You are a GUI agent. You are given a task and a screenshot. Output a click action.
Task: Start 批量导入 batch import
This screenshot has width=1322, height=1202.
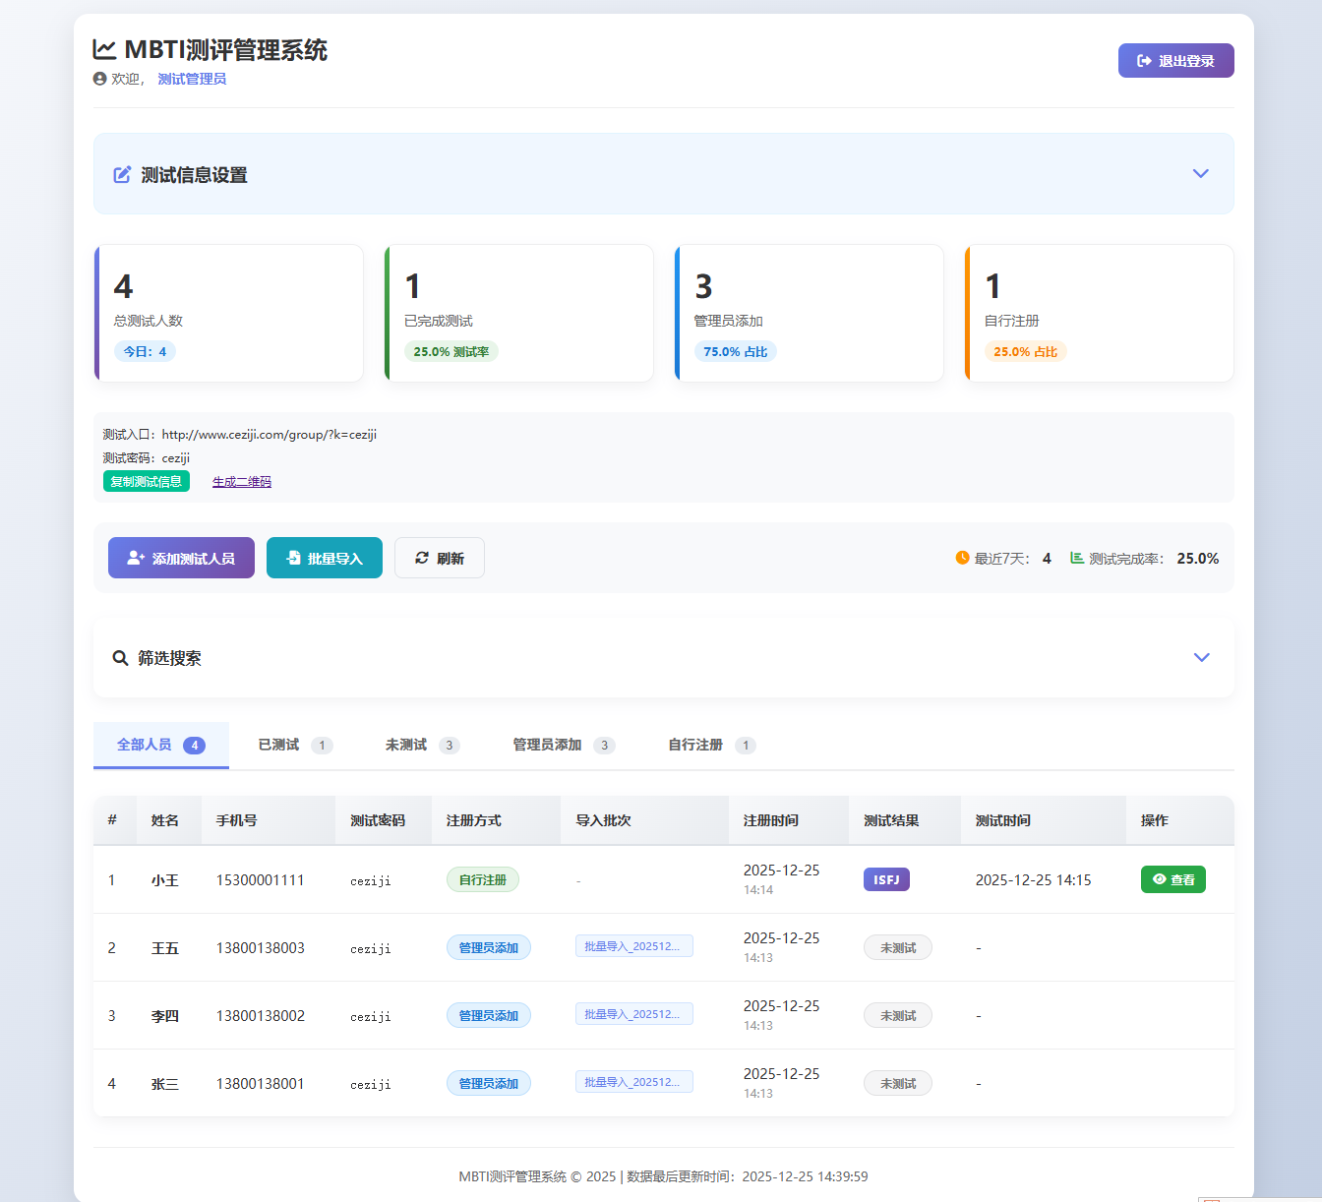[325, 558]
